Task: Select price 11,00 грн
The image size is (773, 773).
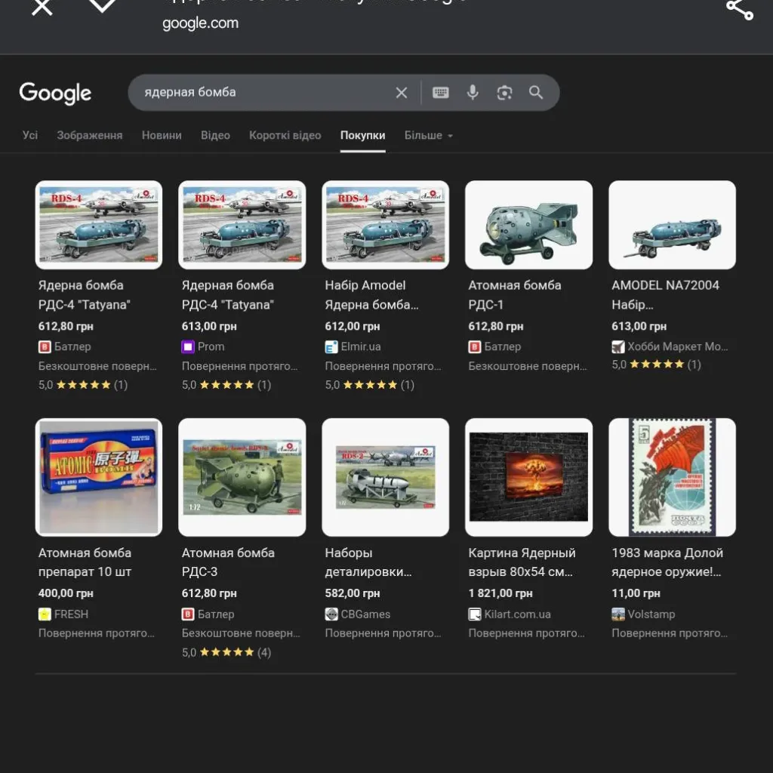Action: 636,593
